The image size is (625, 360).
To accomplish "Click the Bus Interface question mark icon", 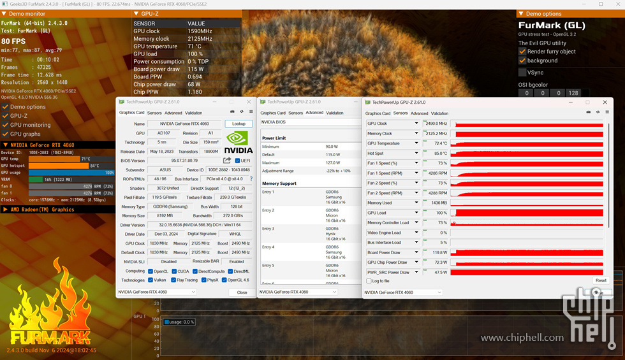I will coord(251,179).
